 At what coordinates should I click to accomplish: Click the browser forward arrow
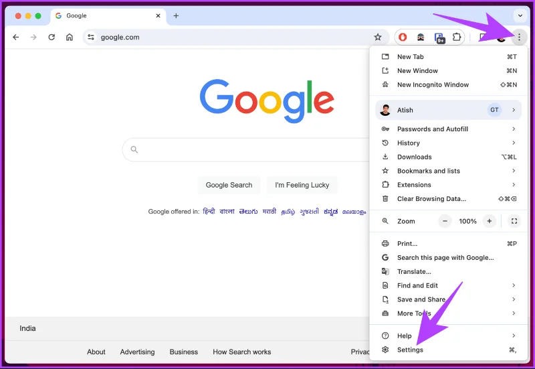(33, 37)
